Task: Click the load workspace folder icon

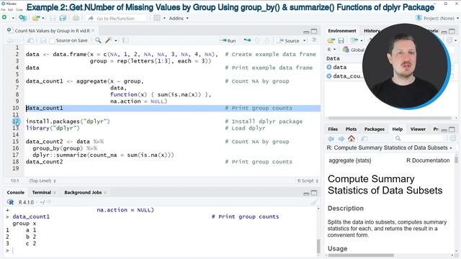Action: click(x=331, y=40)
